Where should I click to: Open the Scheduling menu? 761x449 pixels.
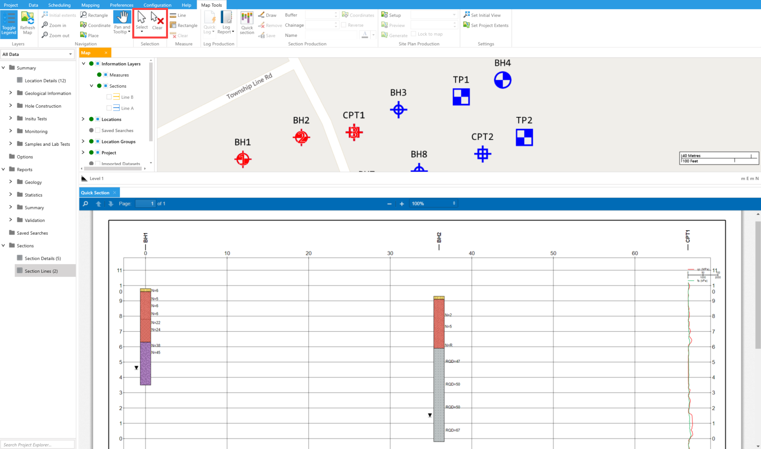[x=59, y=5]
